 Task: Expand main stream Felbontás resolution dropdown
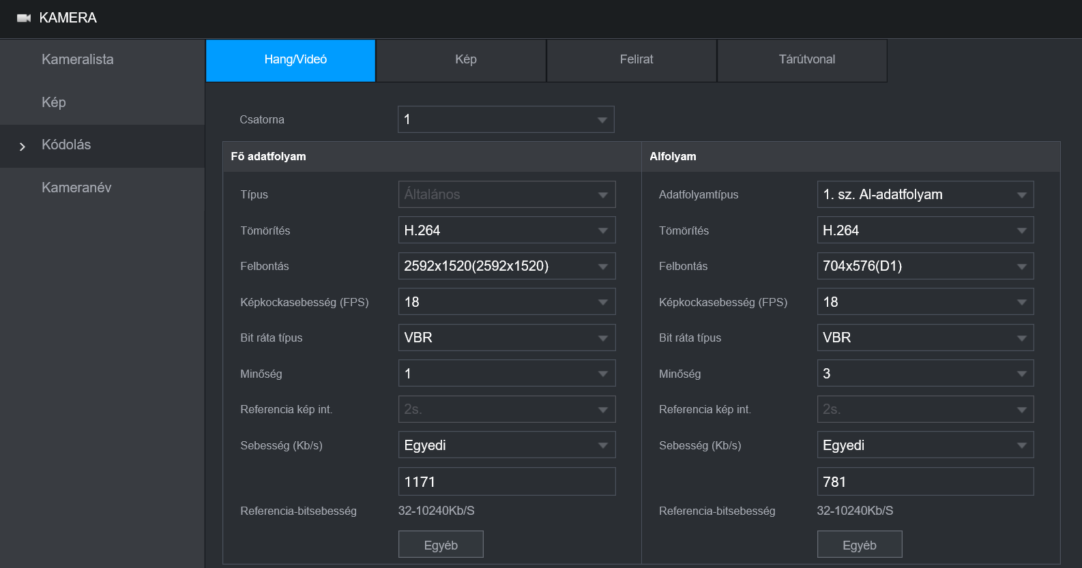click(x=506, y=266)
